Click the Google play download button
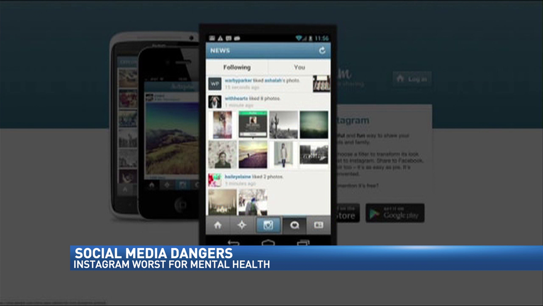543x306 pixels. pyautogui.click(x=395, y=213)
